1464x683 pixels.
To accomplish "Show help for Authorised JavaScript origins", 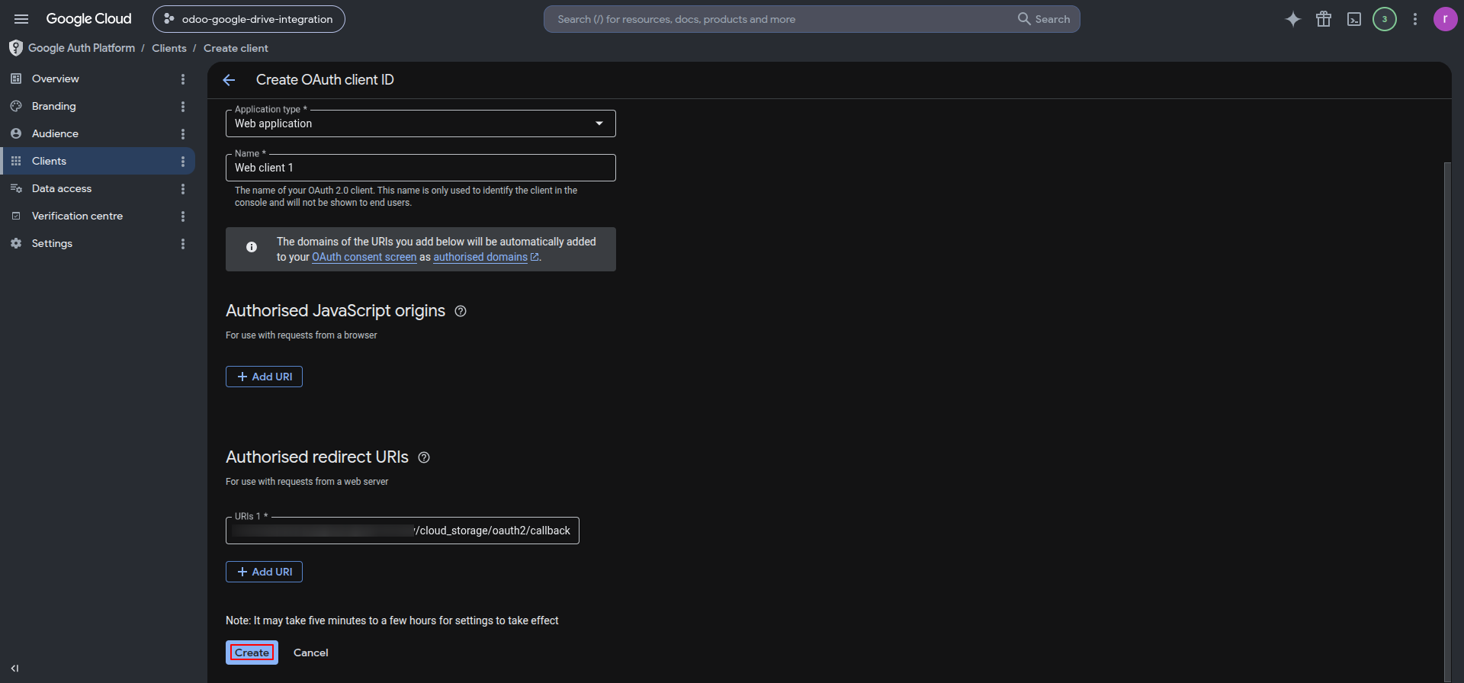I will [x=461, y=311].
